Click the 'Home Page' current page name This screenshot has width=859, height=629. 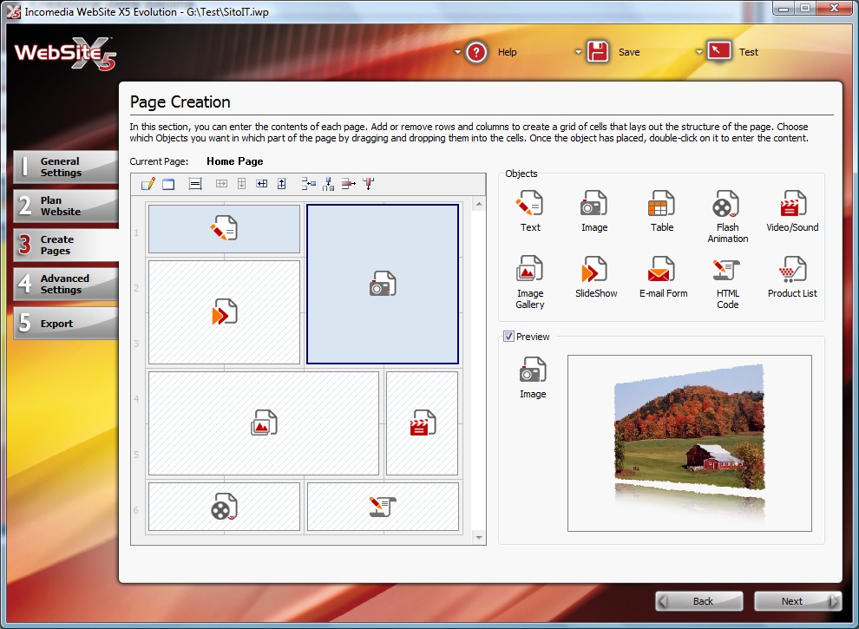coord(234,161)
